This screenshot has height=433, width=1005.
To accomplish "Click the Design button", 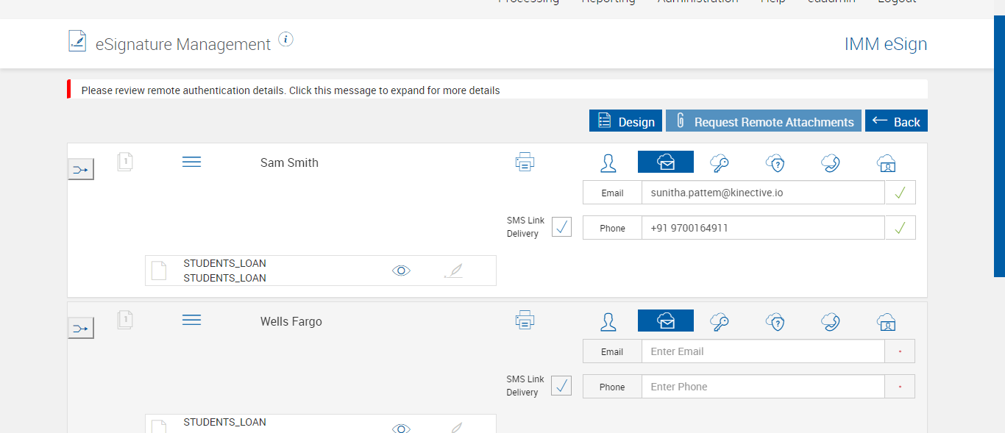I will pyautogui.click(x=625, y=121).
